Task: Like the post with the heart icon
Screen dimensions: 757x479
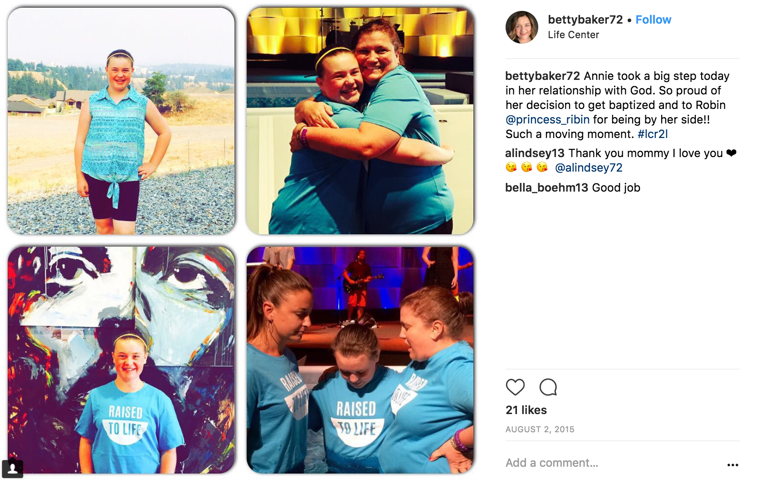Action: [x=515, y=387]
